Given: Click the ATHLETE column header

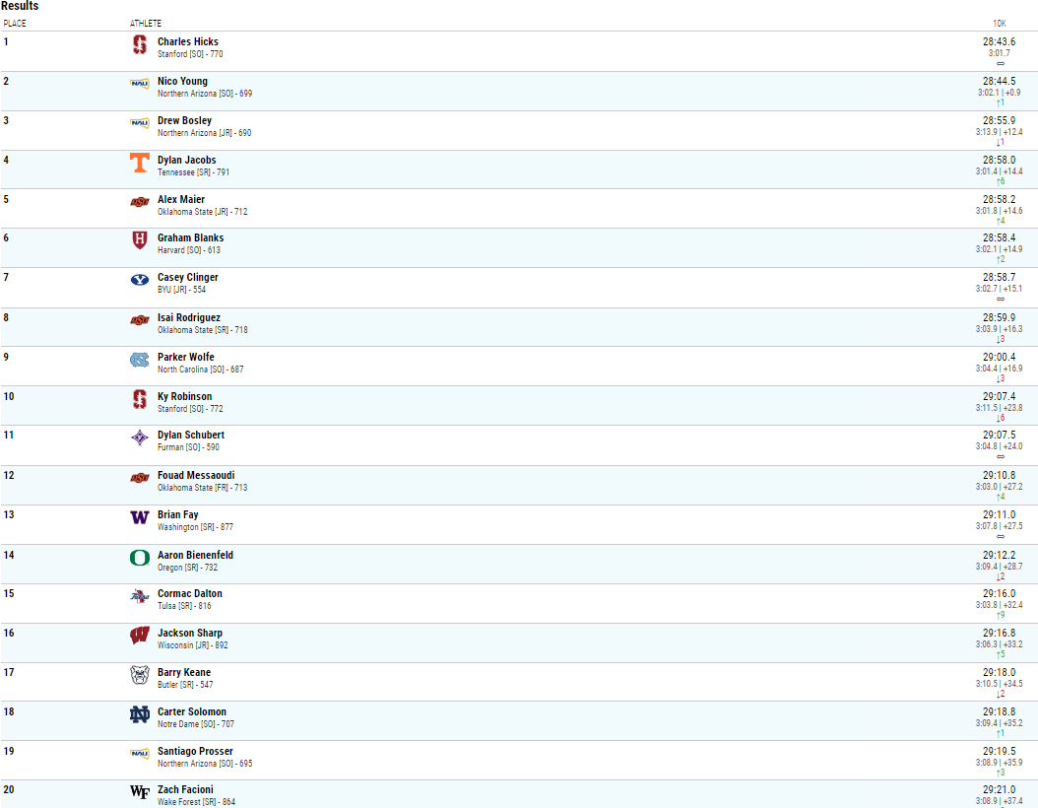Looking at the screenshot, I should (146, 24).
